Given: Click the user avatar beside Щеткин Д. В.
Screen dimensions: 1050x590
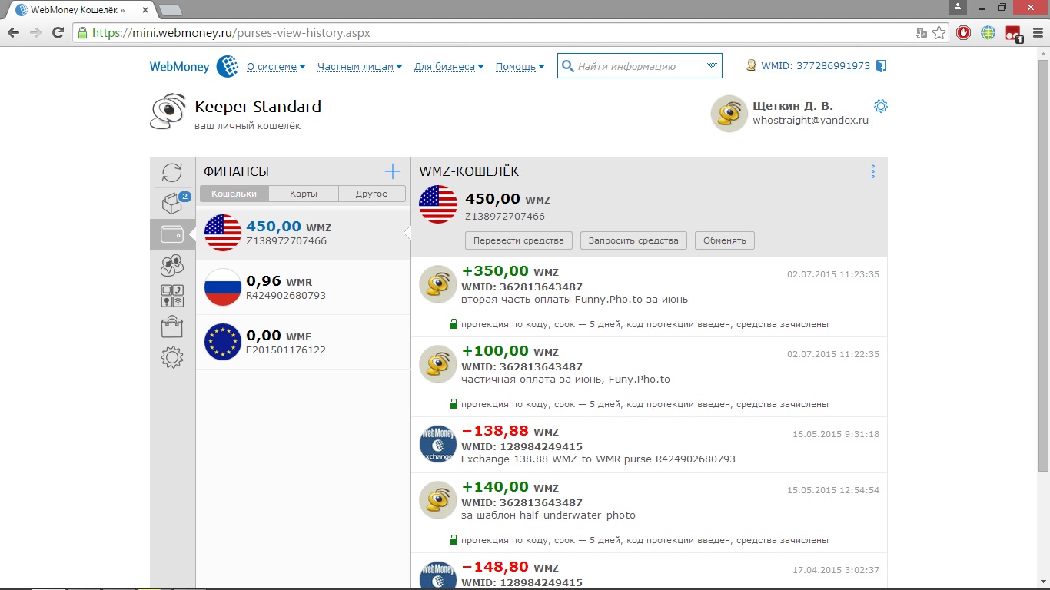Looking at the screenshot, I should click(x=729, y=114).
